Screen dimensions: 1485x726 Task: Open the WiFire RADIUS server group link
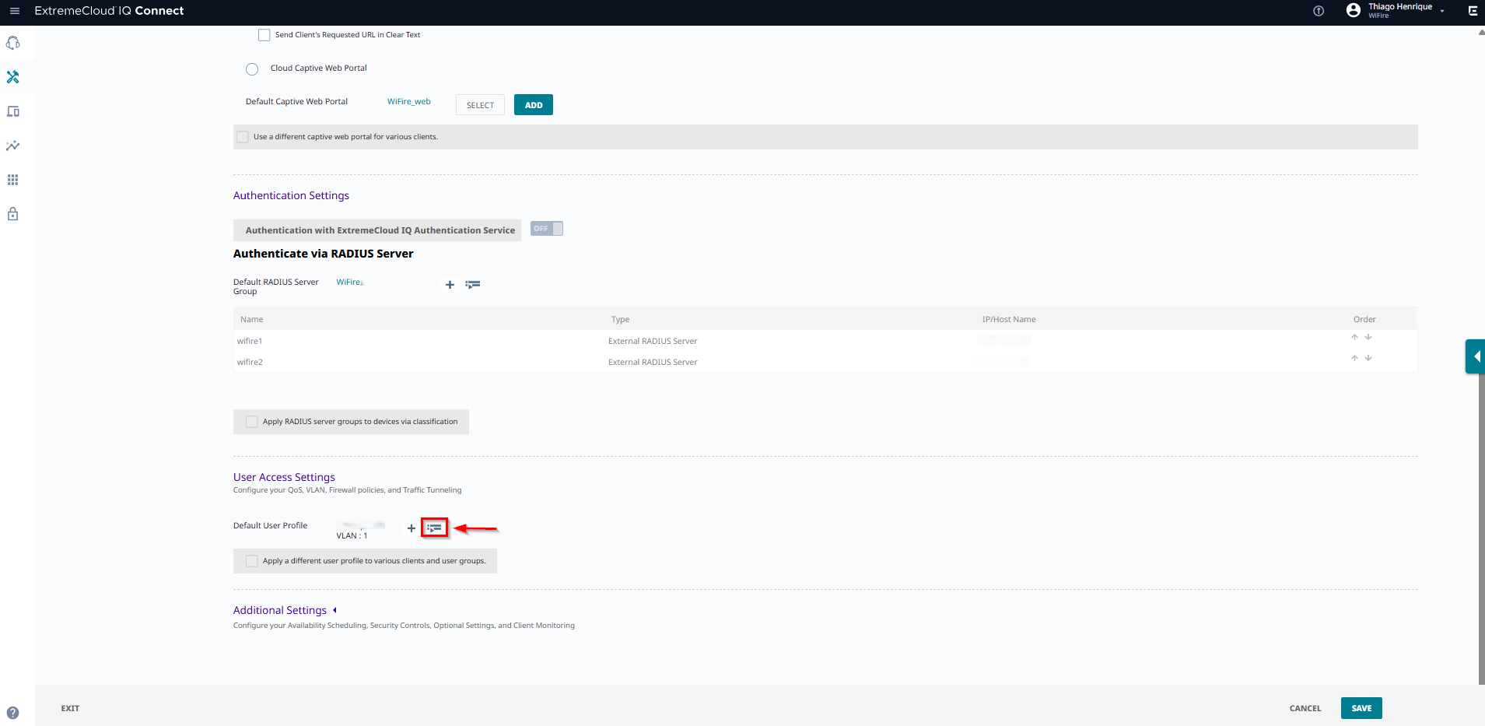coord(349,282)
